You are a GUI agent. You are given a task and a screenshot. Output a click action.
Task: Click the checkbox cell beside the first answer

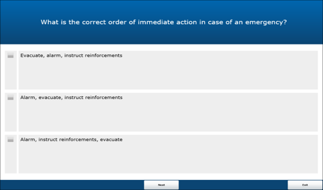(10, 70)
